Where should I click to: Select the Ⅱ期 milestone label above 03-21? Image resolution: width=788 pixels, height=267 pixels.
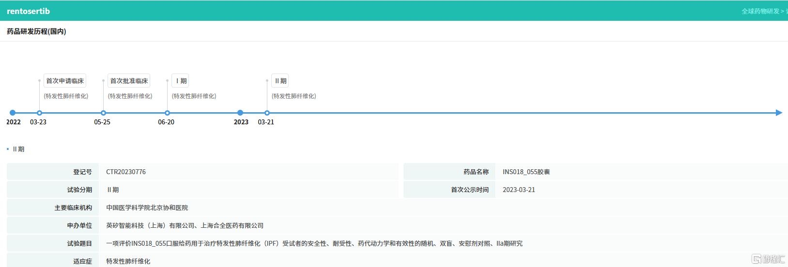[280, 81]
